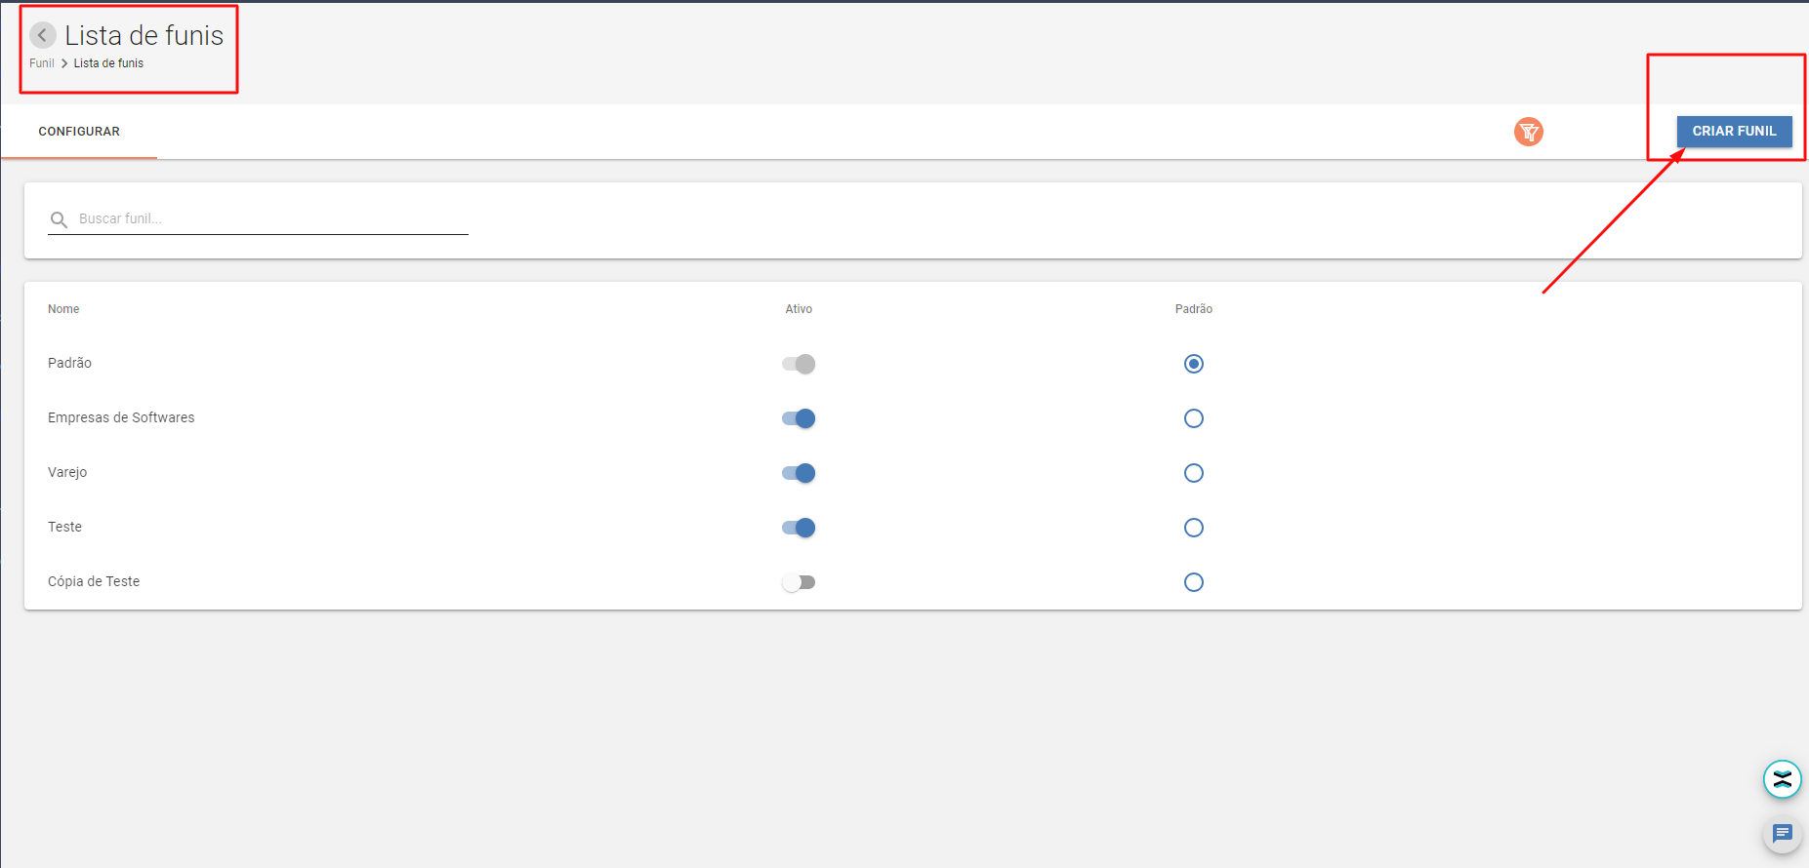
Task: Select Cópia de Teste default radio button
Action: (1193, 582)
